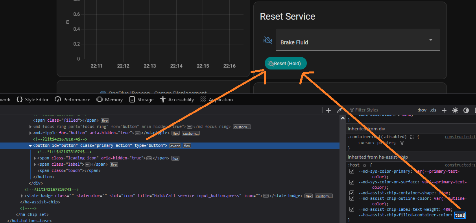Click the event badge on button element
476x223 pixels.
pos(175,146)
